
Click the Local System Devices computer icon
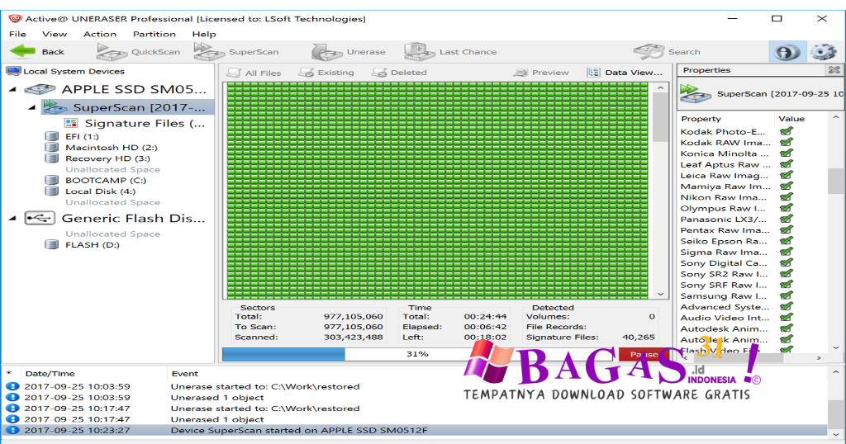[13, 71]
